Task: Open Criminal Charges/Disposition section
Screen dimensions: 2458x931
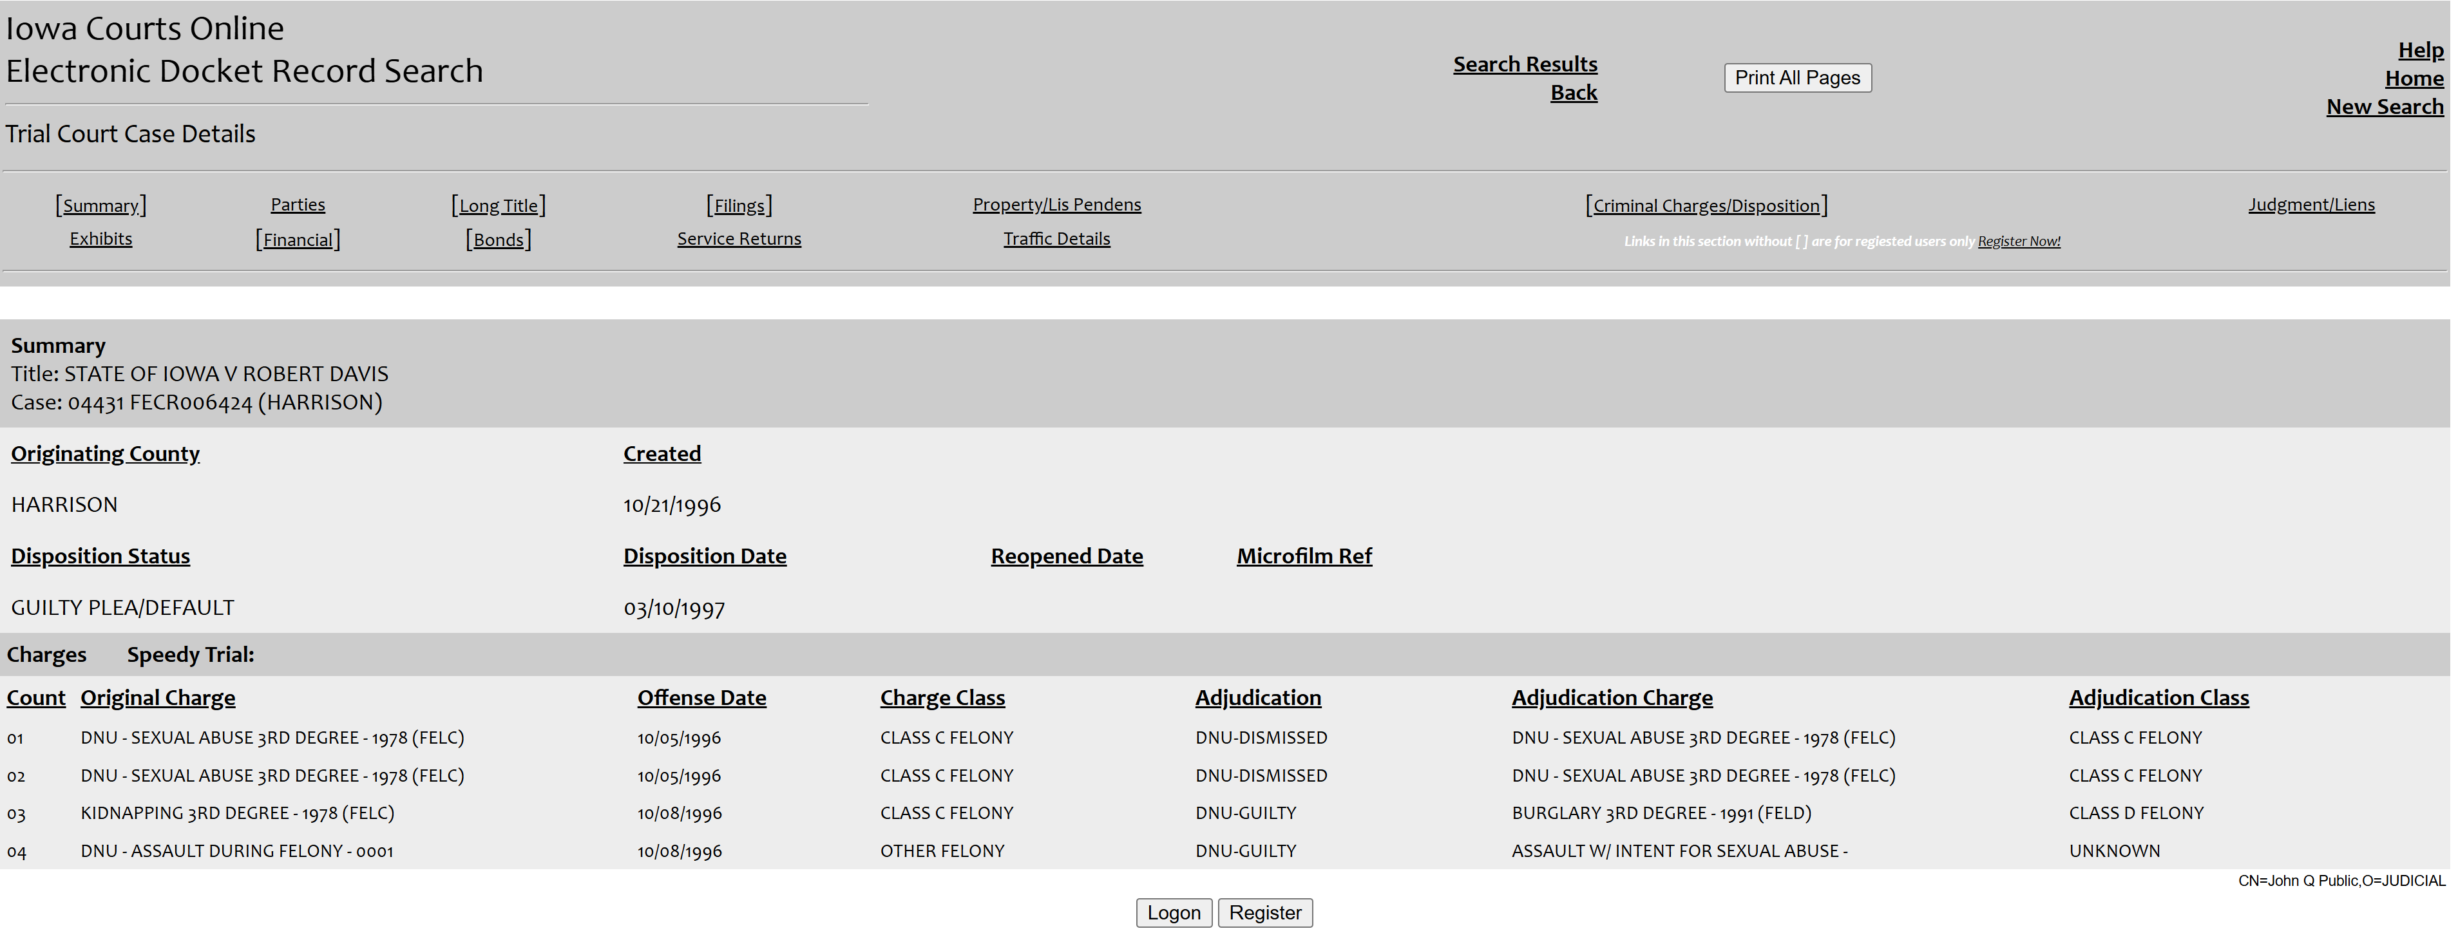Action: [x=1706, y=205]
